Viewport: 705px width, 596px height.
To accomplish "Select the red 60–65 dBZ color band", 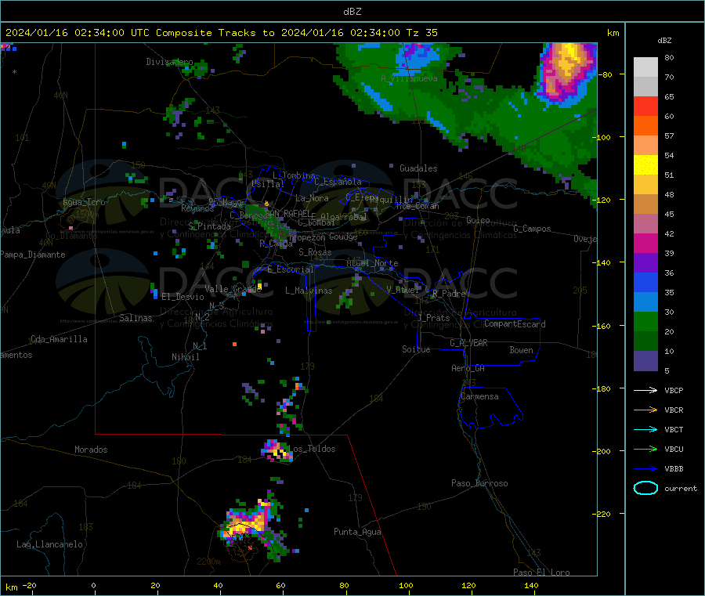I will 645,107.
